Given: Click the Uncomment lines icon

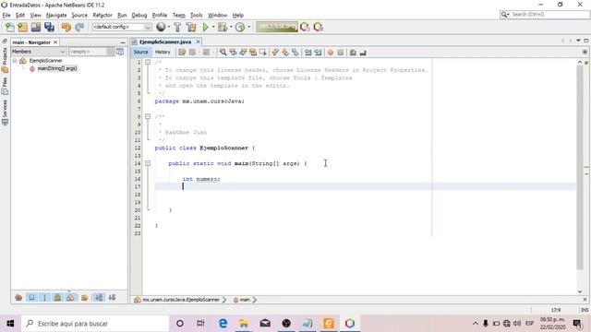Looking at the screenshot, I should pyautogui.click(x=363, y=53).
